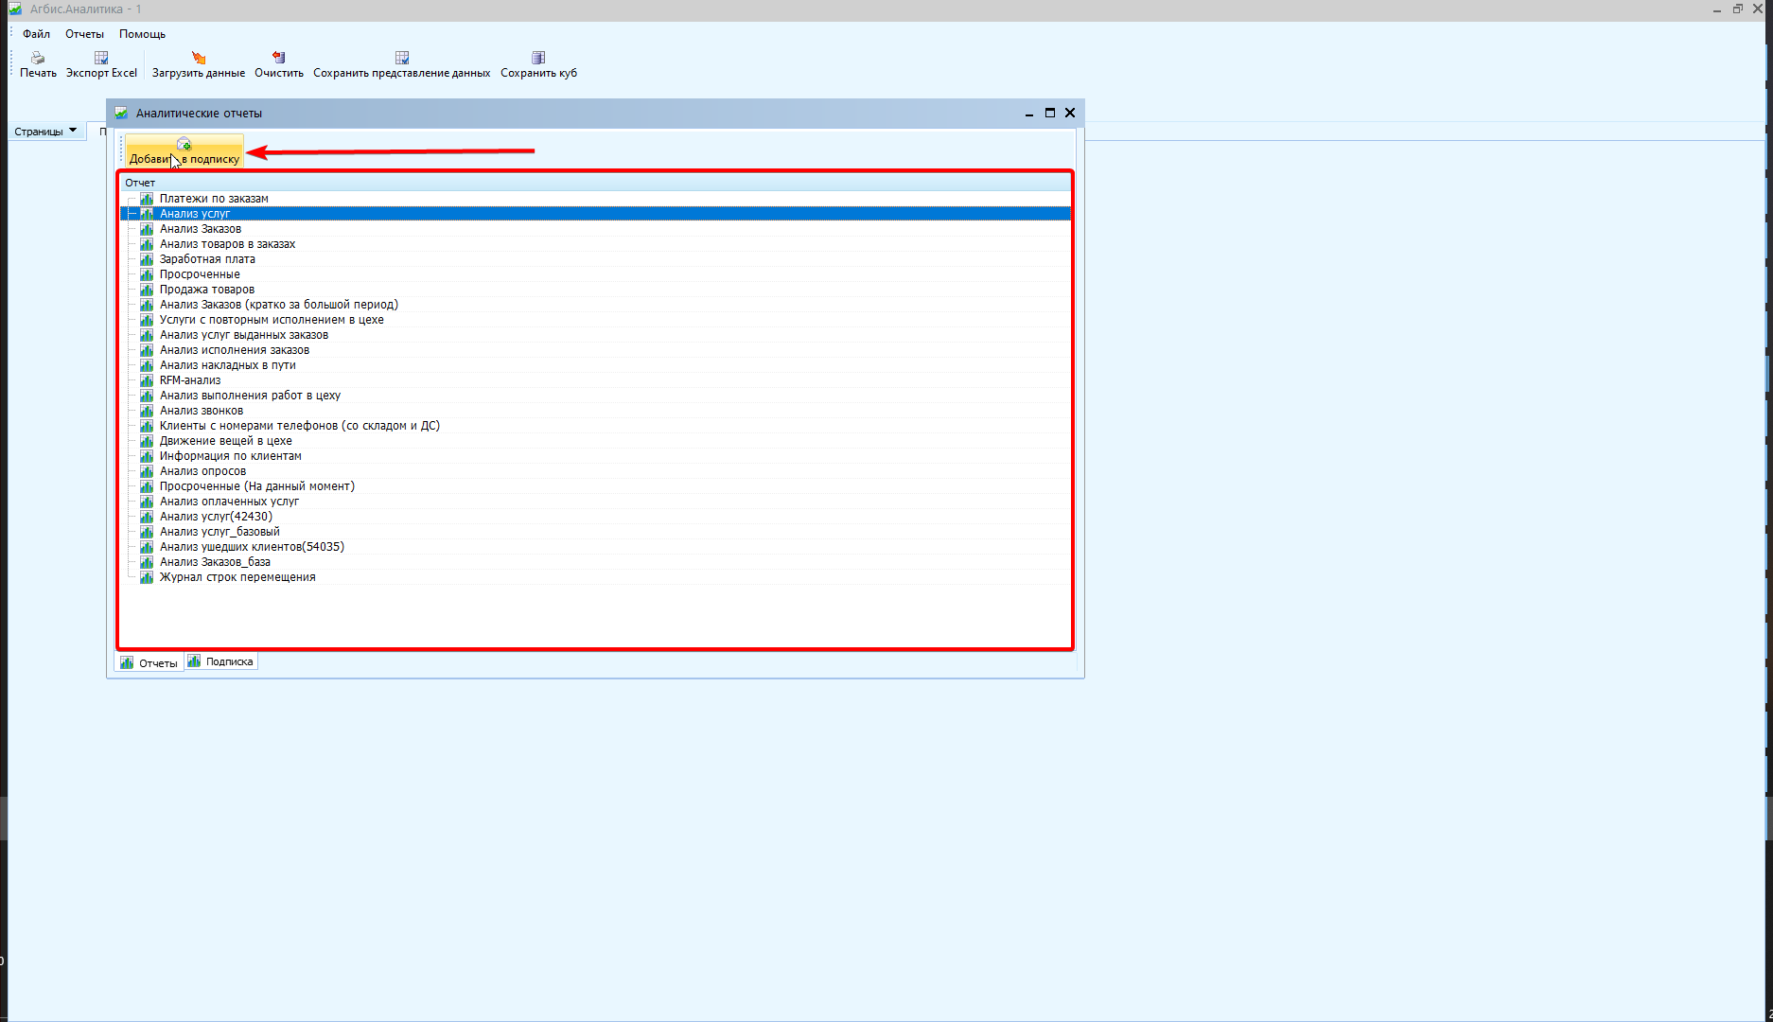This screenshot has width=1773, height=1022.
Task: Click chart icon beside Движение вещей в цехе
Action: [x=147, y=441]
